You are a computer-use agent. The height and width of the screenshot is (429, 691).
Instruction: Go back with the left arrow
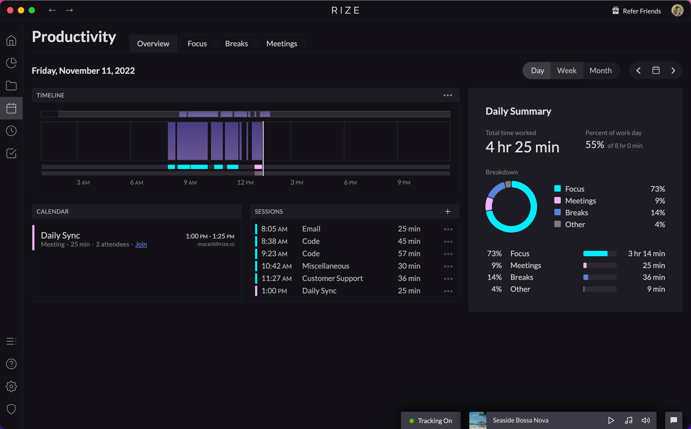pos(52,10)
